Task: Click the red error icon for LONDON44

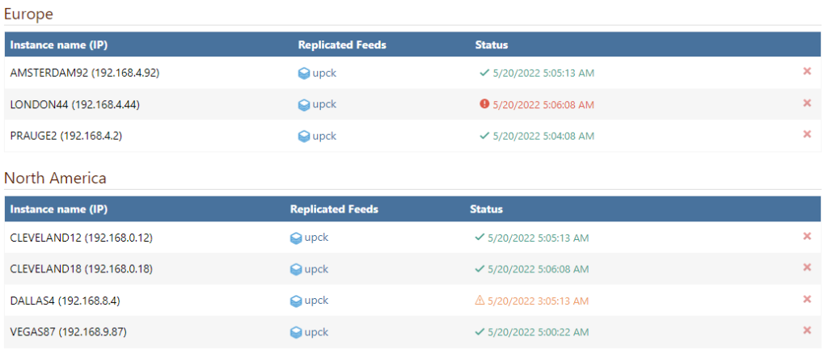Action: [484, 104]
